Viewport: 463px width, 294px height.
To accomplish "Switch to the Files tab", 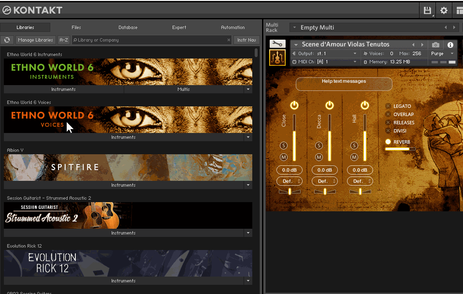I will (x=76, y=27).
